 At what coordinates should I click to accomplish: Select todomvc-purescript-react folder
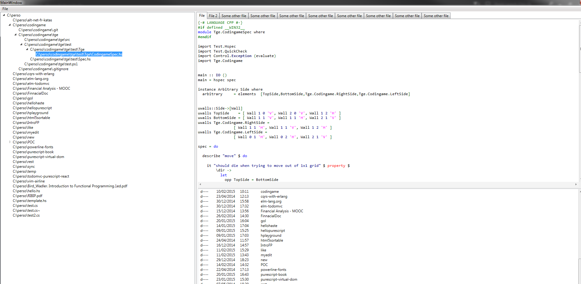41,176
